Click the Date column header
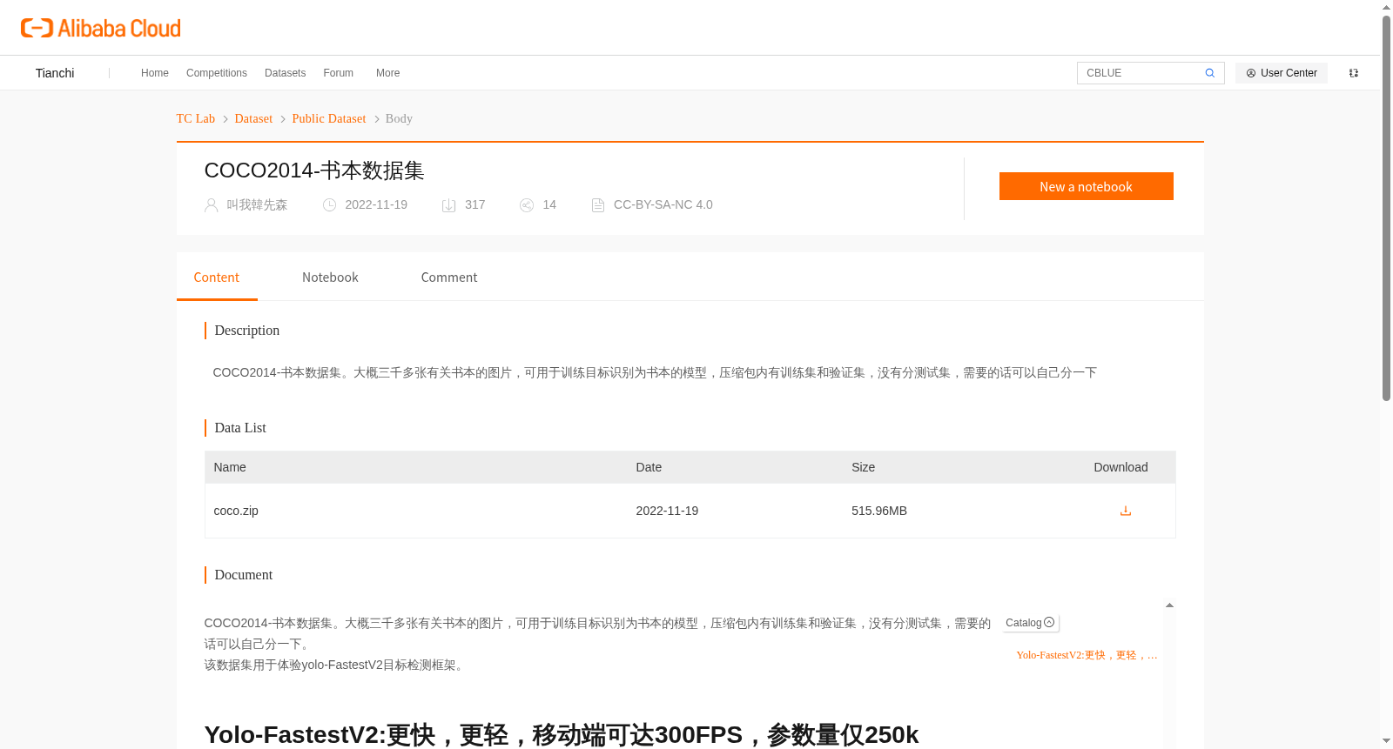The height and width of the screenshot is (749, 1393). click(x=649, y=467)
